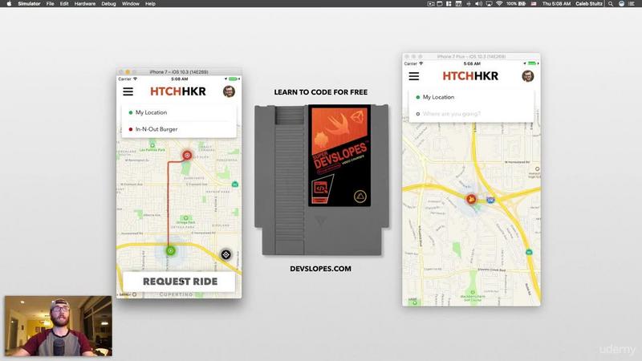Select My Location field in iPhone 7 simulator

click(x=179, y=112)
